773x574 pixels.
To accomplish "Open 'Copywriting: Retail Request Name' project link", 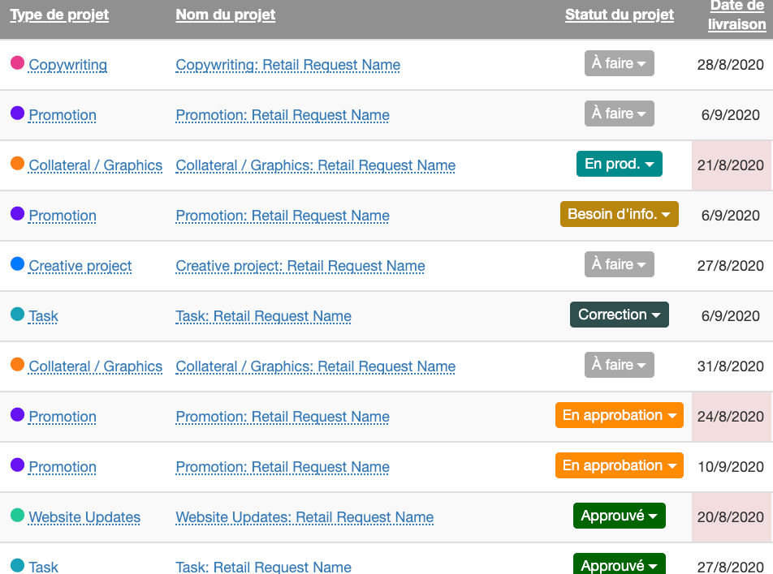I will pos(287,65).
